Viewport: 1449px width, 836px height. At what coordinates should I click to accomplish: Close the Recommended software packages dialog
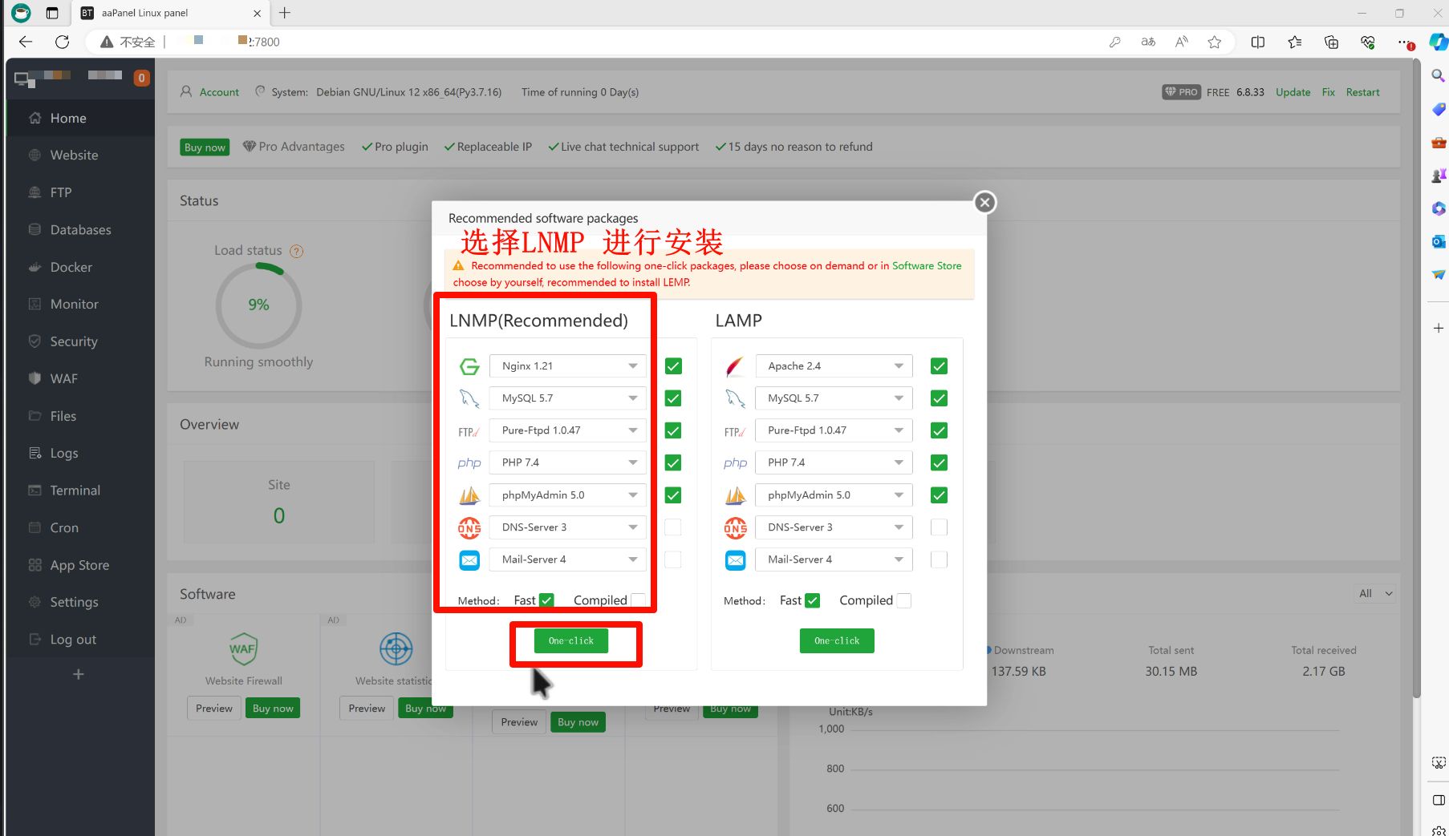tap(985, 203)
